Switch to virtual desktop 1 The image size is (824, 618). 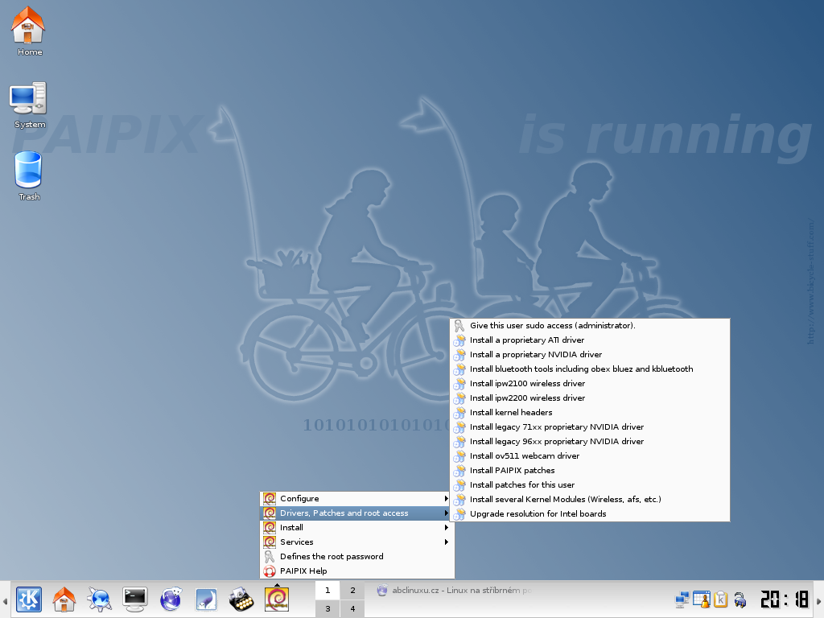pyautogui.click(x=328, y=591)
